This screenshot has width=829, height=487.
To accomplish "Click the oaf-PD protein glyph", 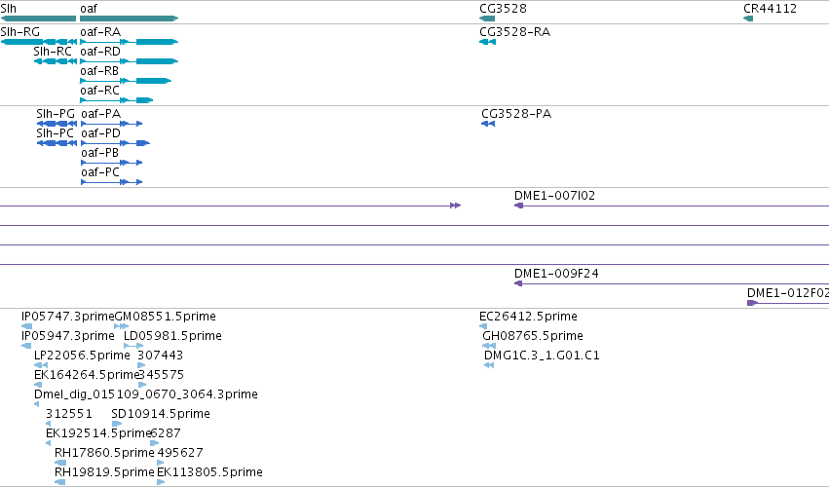I will pos(115,143).
